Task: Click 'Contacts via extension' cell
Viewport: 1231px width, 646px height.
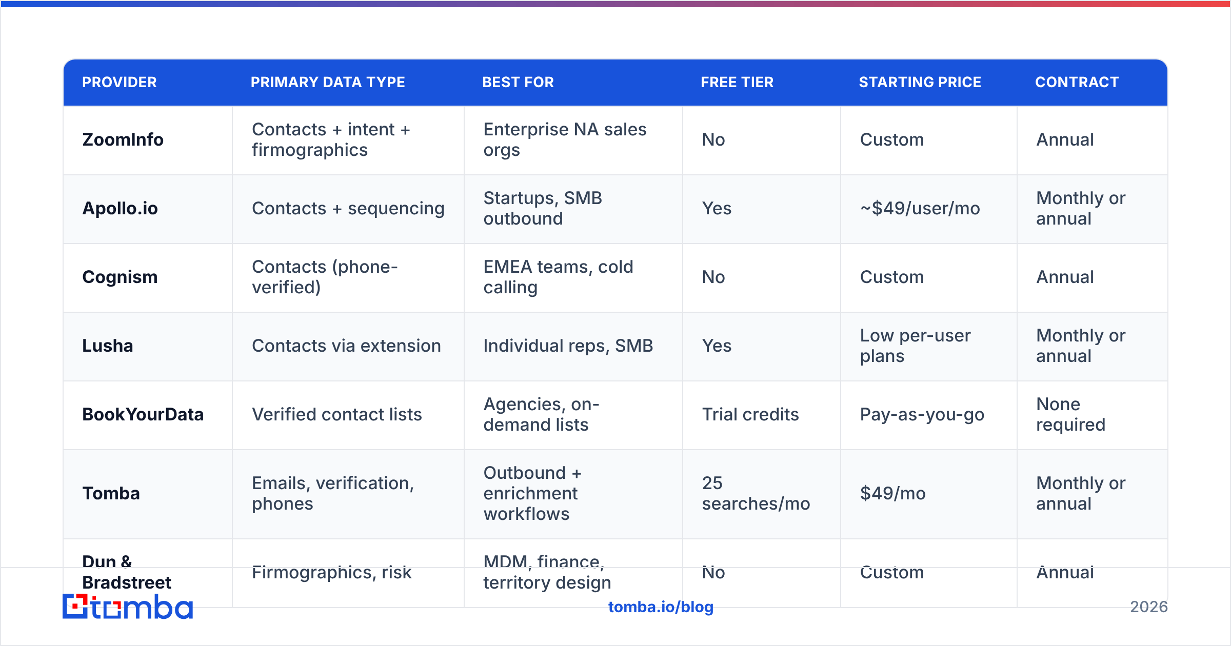Action: coord(348,346)
